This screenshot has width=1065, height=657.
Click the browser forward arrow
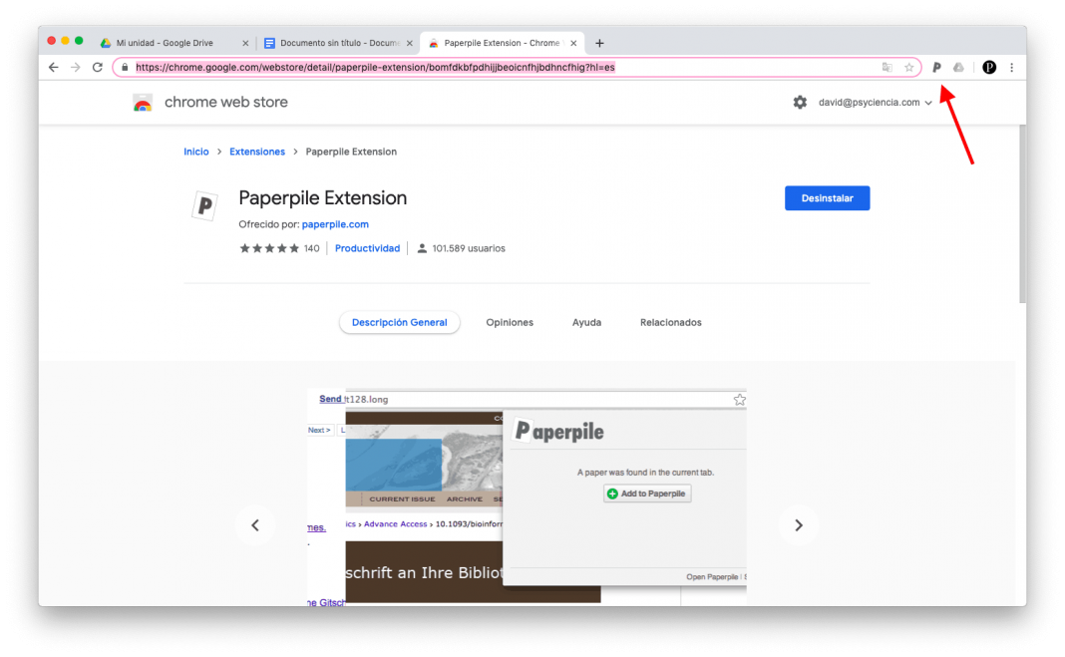point(76,67)
